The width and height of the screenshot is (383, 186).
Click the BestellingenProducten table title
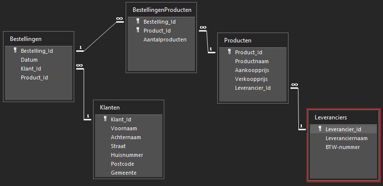162,10
